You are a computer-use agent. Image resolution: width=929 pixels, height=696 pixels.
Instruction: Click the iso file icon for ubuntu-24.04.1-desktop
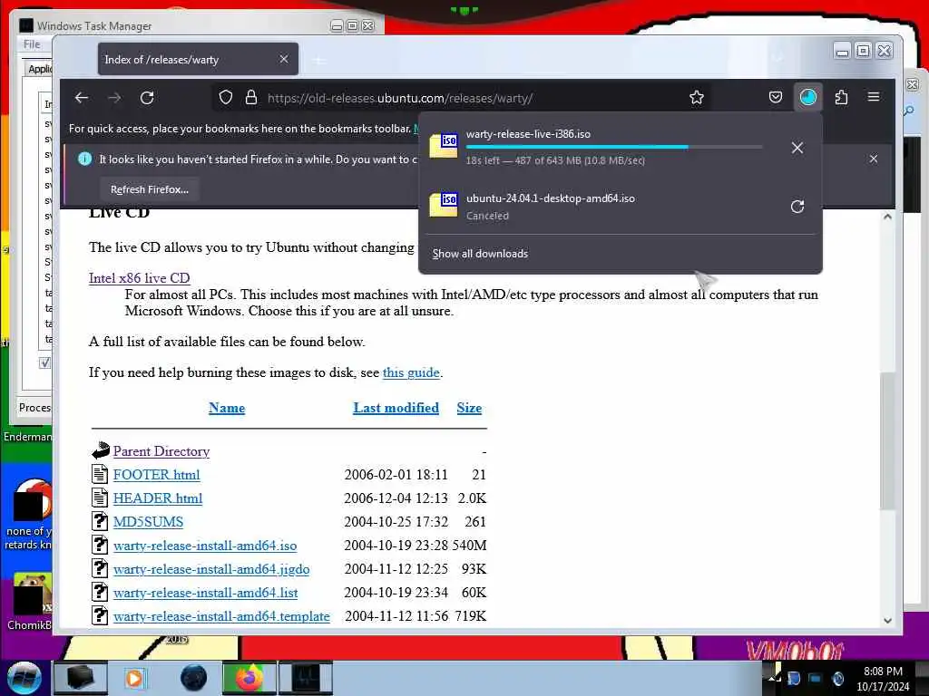[x=443, y=205]
